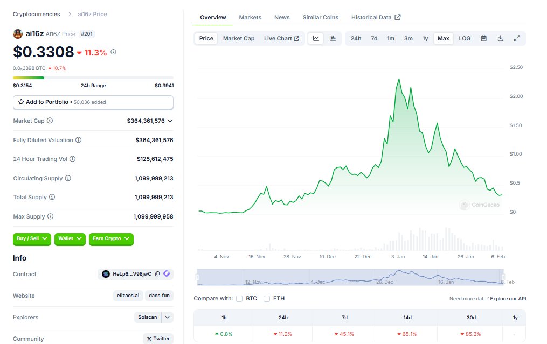547x344 pixels.
Task: Click the 24h Range progress bar
Action: (93, 78)
